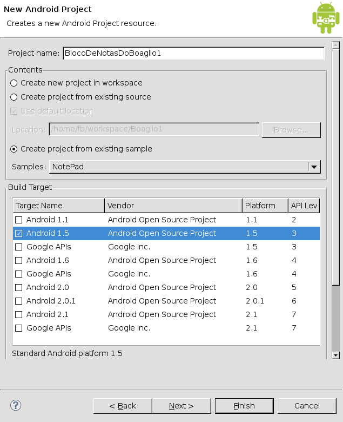Click the help question mark icon
This screenshot has width=343, height=422.
click(16, 405)
